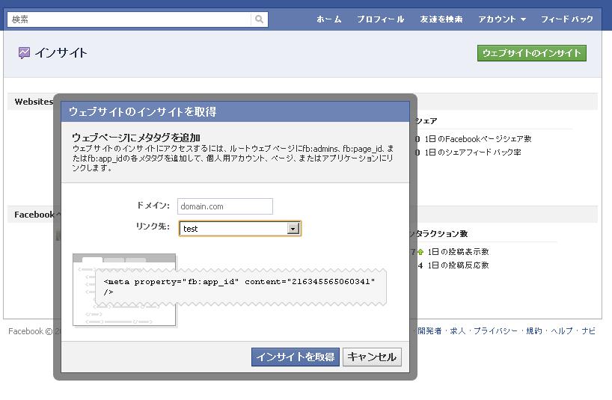Click the 1日の投稿反応数 text
The height and width of the screenshot is (400, 612).
(x=458, y=265)
